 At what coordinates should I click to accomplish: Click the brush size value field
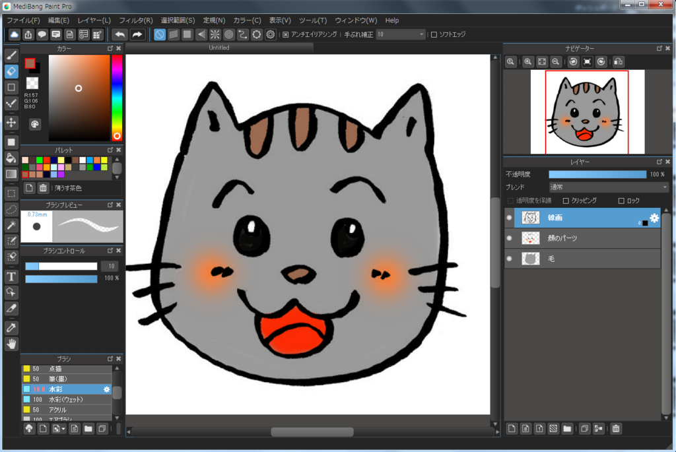click(110, 267)
